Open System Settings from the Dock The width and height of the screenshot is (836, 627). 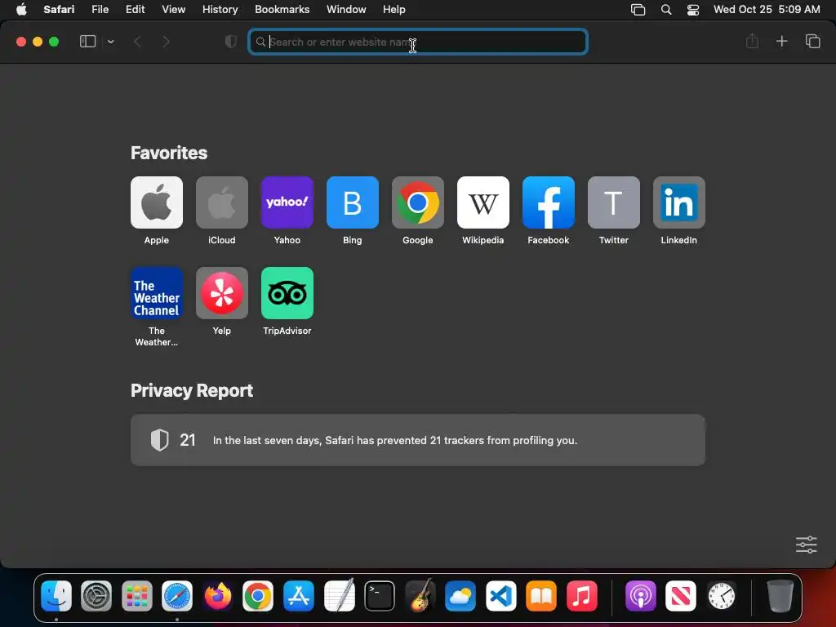[x=96, y=595]
